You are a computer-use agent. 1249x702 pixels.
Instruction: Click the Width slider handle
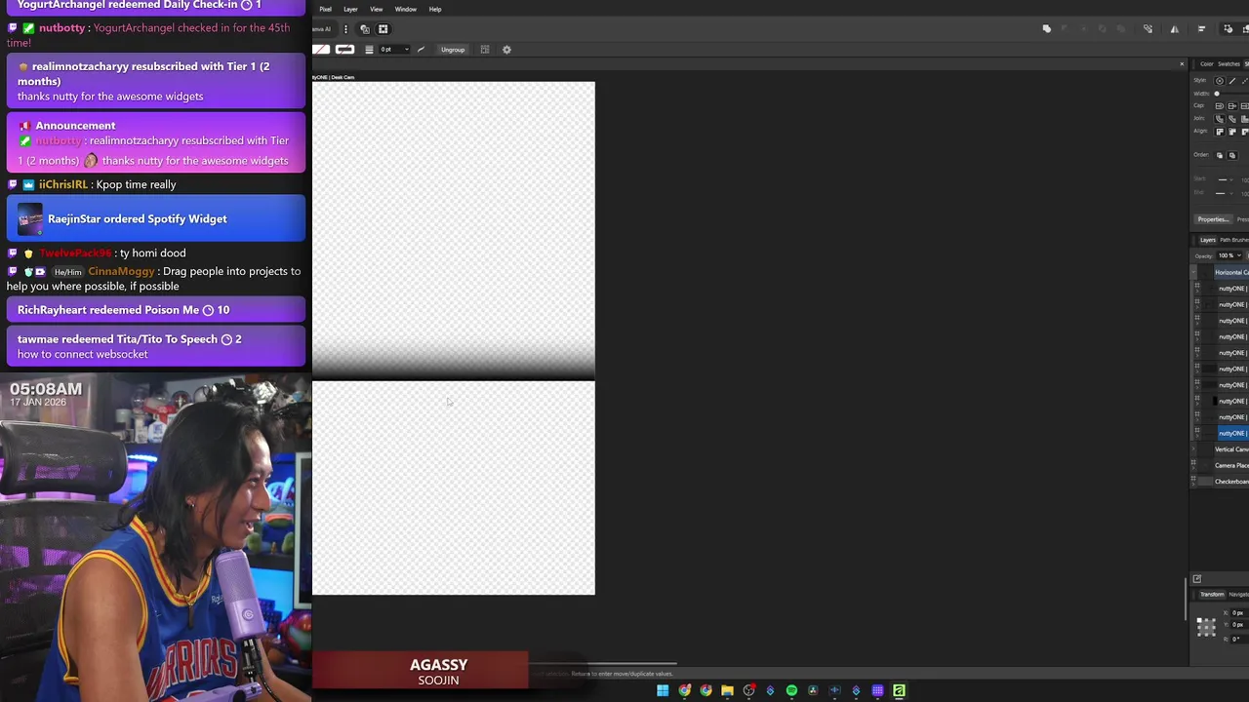click(x=1217, y=93)
